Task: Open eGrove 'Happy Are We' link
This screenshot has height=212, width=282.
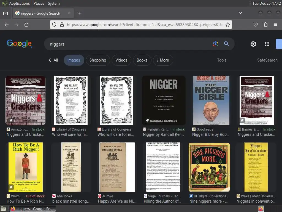Action: pos(117,201)
